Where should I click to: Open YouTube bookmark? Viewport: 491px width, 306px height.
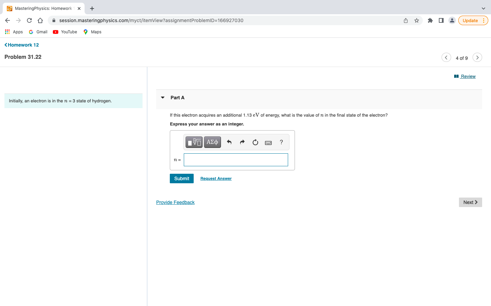[65, 32]
